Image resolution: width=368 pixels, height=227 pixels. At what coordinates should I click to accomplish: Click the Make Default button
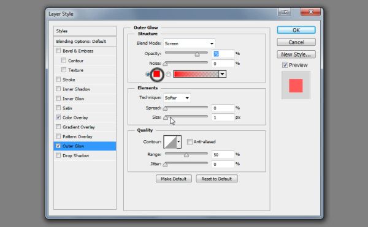click(174, 179)
